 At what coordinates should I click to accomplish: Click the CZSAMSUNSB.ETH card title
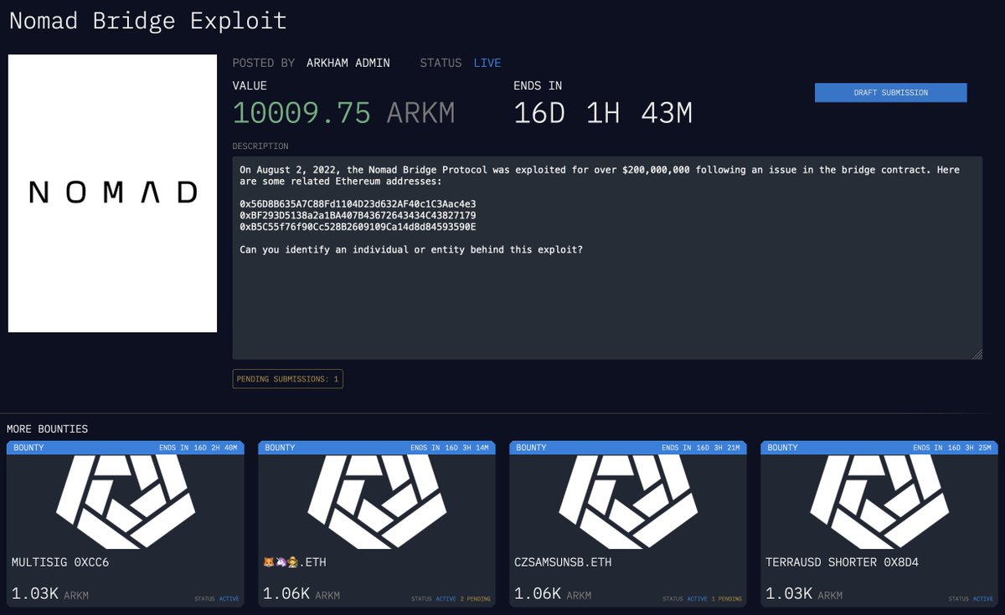[x=563, y=562]
